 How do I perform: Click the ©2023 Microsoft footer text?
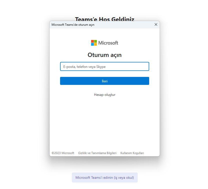tap(63, 153)
